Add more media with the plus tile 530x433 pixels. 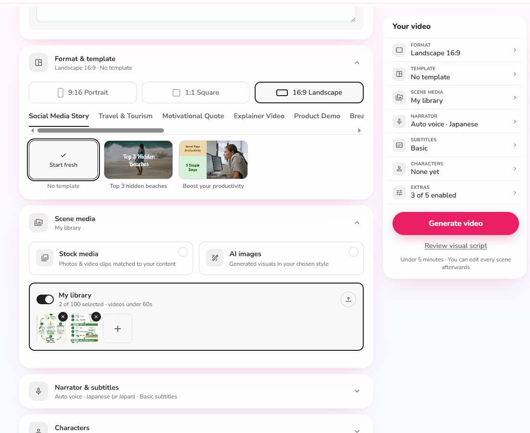(118, 329)
